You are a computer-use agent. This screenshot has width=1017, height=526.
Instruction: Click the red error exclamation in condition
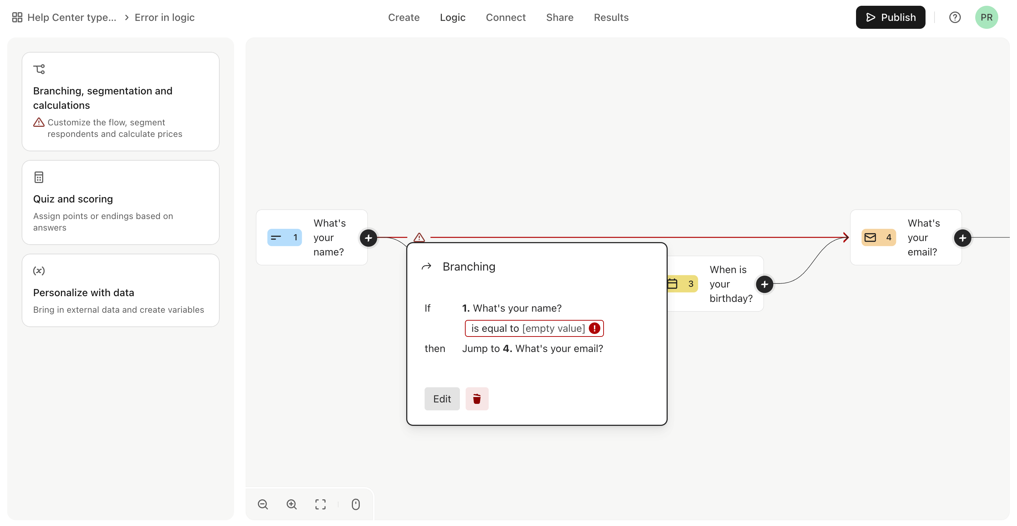pos(594,328)
